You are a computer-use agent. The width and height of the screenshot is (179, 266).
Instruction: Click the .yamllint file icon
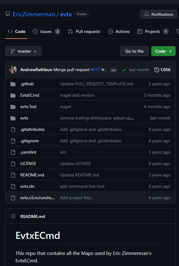point(13,152)
